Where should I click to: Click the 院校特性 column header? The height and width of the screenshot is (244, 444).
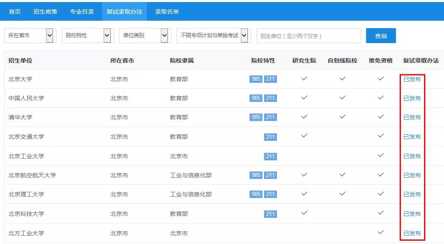pos(263,60)
